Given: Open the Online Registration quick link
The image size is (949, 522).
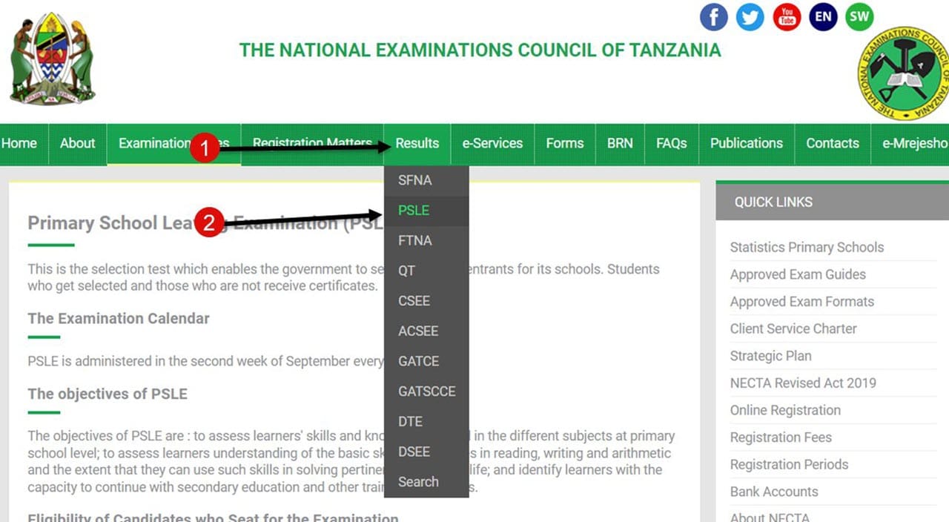Looking at the screenshot, I should (x=785, y=411).
